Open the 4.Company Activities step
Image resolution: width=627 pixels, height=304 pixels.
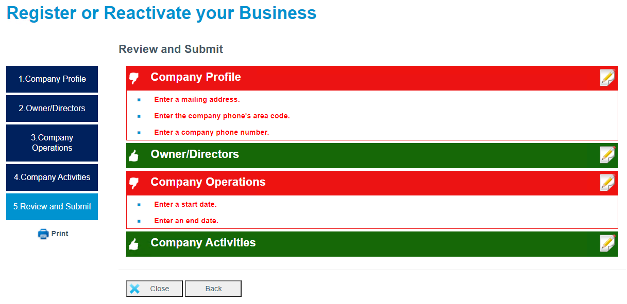point(52,177)
